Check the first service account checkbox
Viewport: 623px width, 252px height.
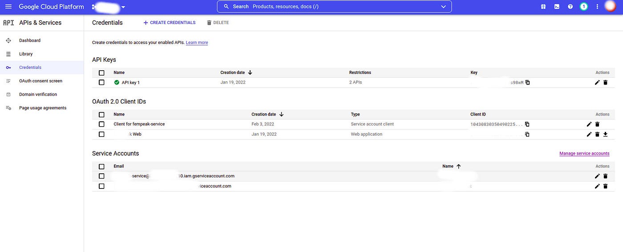coord(101,176)
